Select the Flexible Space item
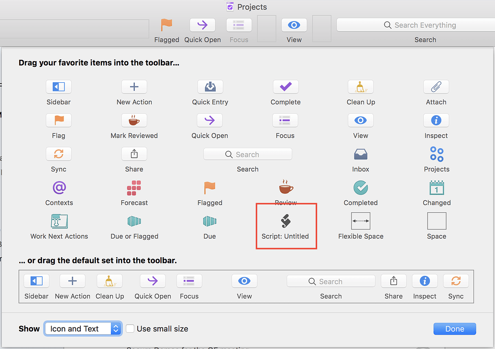 [361, 221]
